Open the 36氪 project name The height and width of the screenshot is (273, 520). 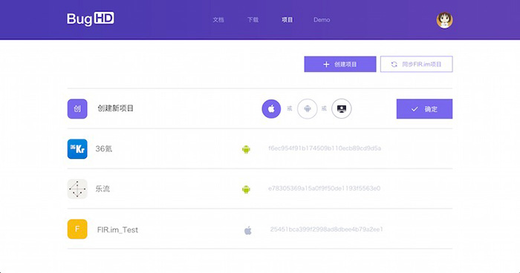tap(104, 149)
